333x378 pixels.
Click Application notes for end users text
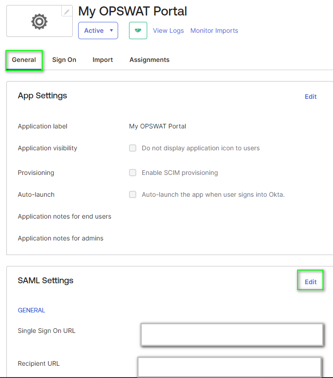65,216
